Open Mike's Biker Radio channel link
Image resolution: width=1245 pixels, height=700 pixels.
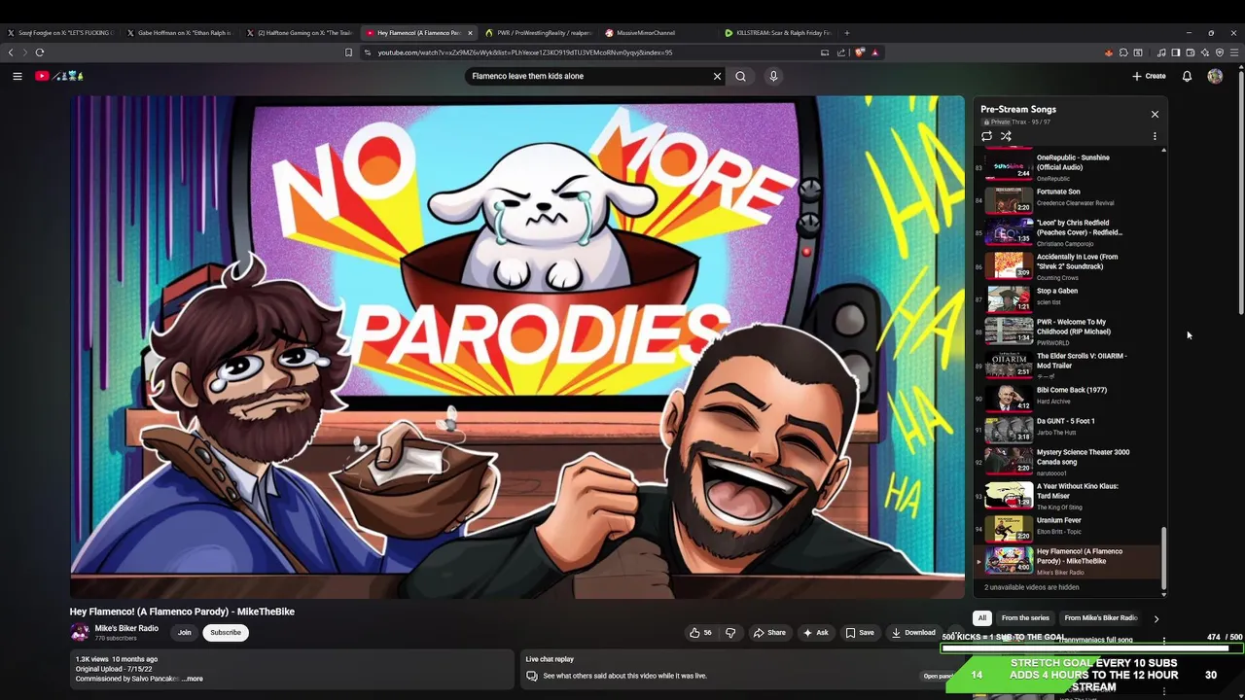coord(126,628)
